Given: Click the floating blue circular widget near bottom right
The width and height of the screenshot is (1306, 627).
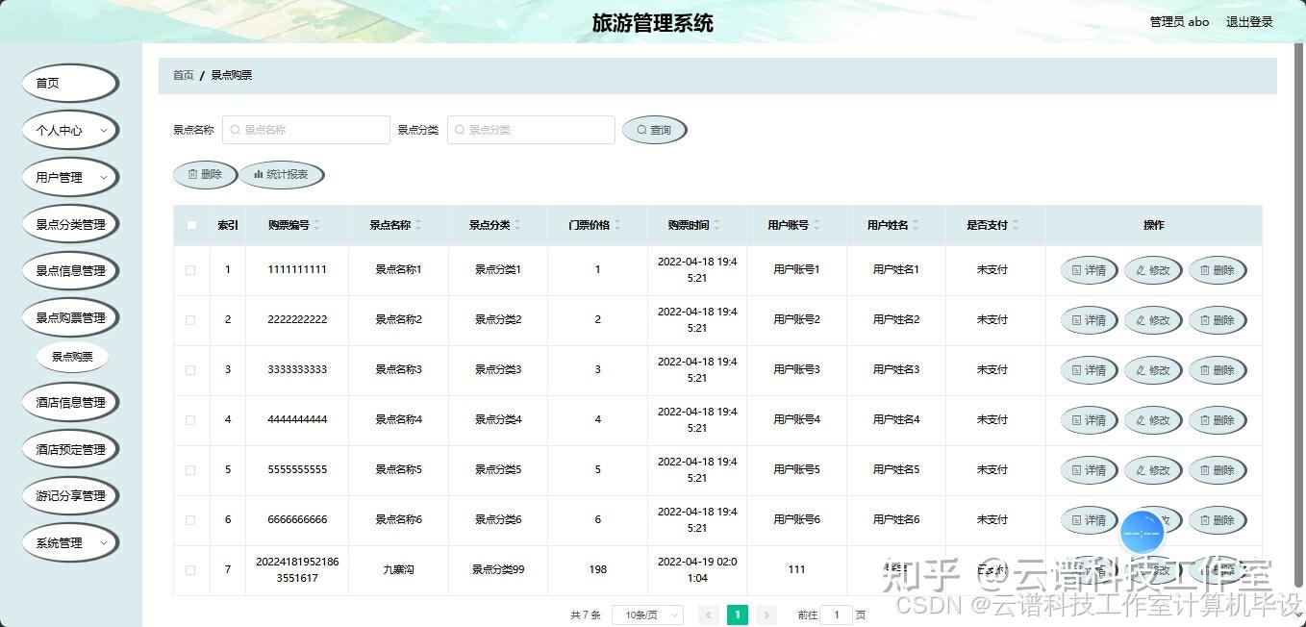Looking at the screenshot, I should click(x=1143, y=531).
